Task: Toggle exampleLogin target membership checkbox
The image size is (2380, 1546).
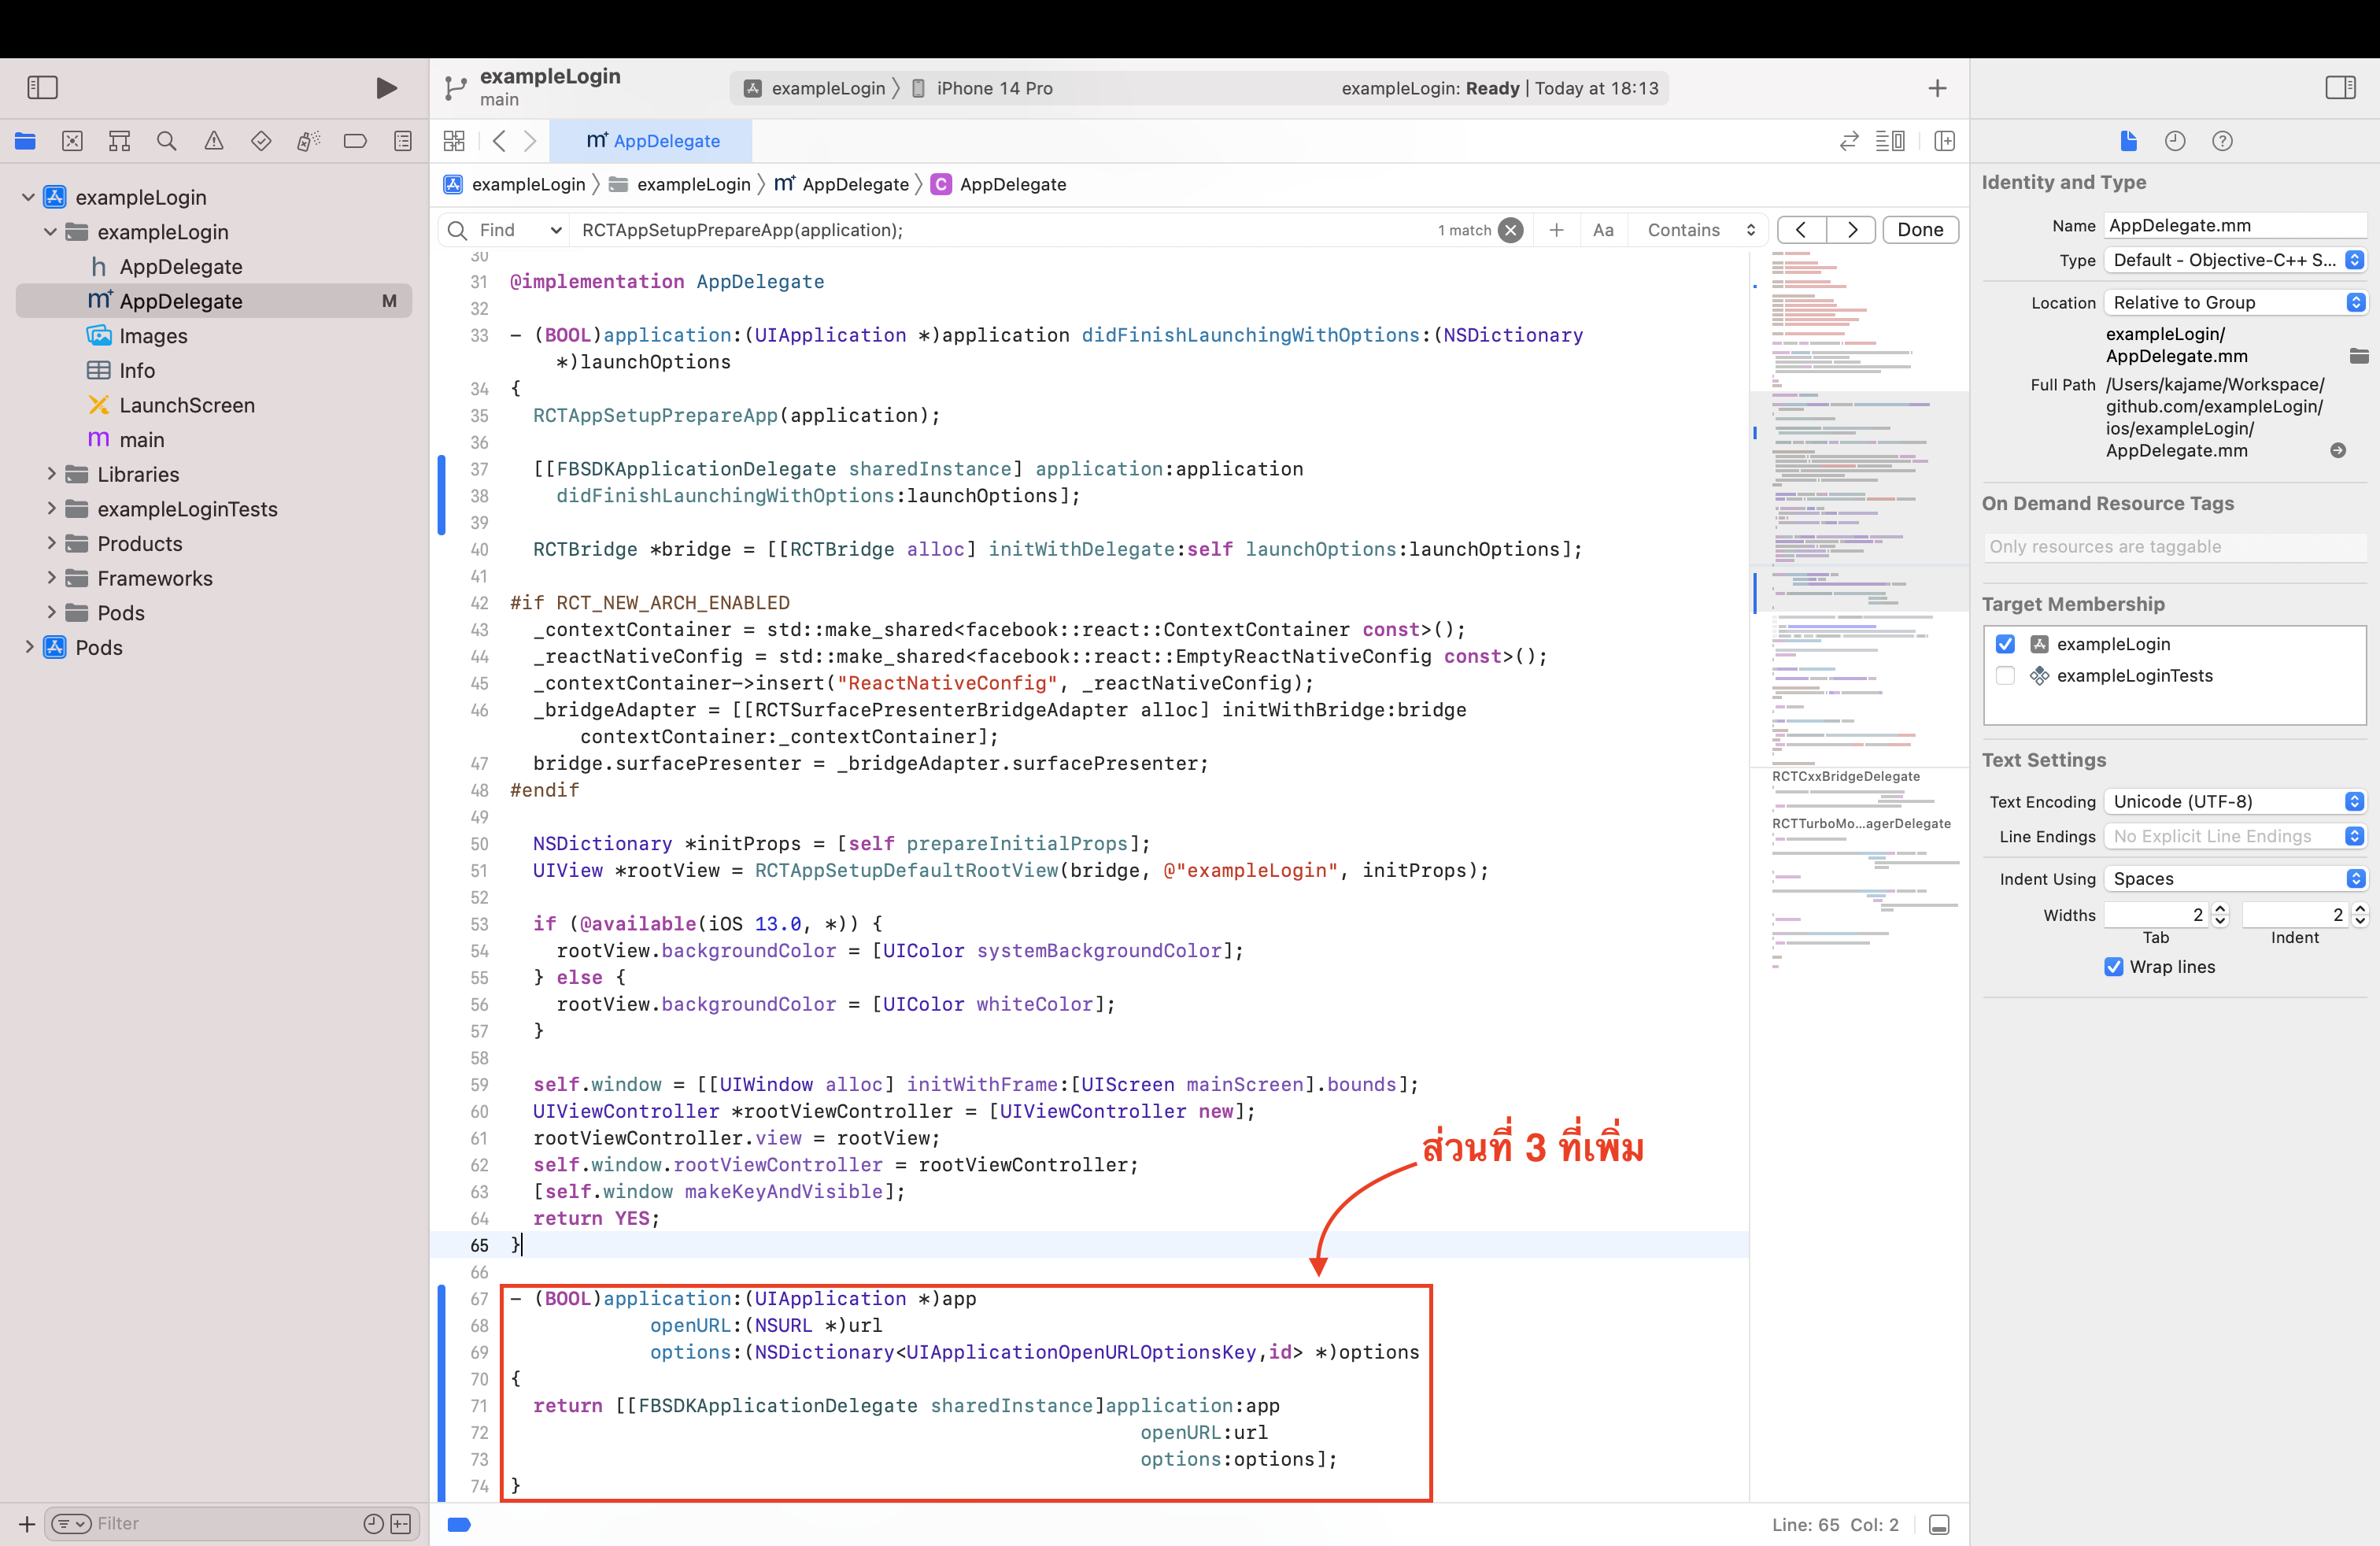Action: [2005, 644]
